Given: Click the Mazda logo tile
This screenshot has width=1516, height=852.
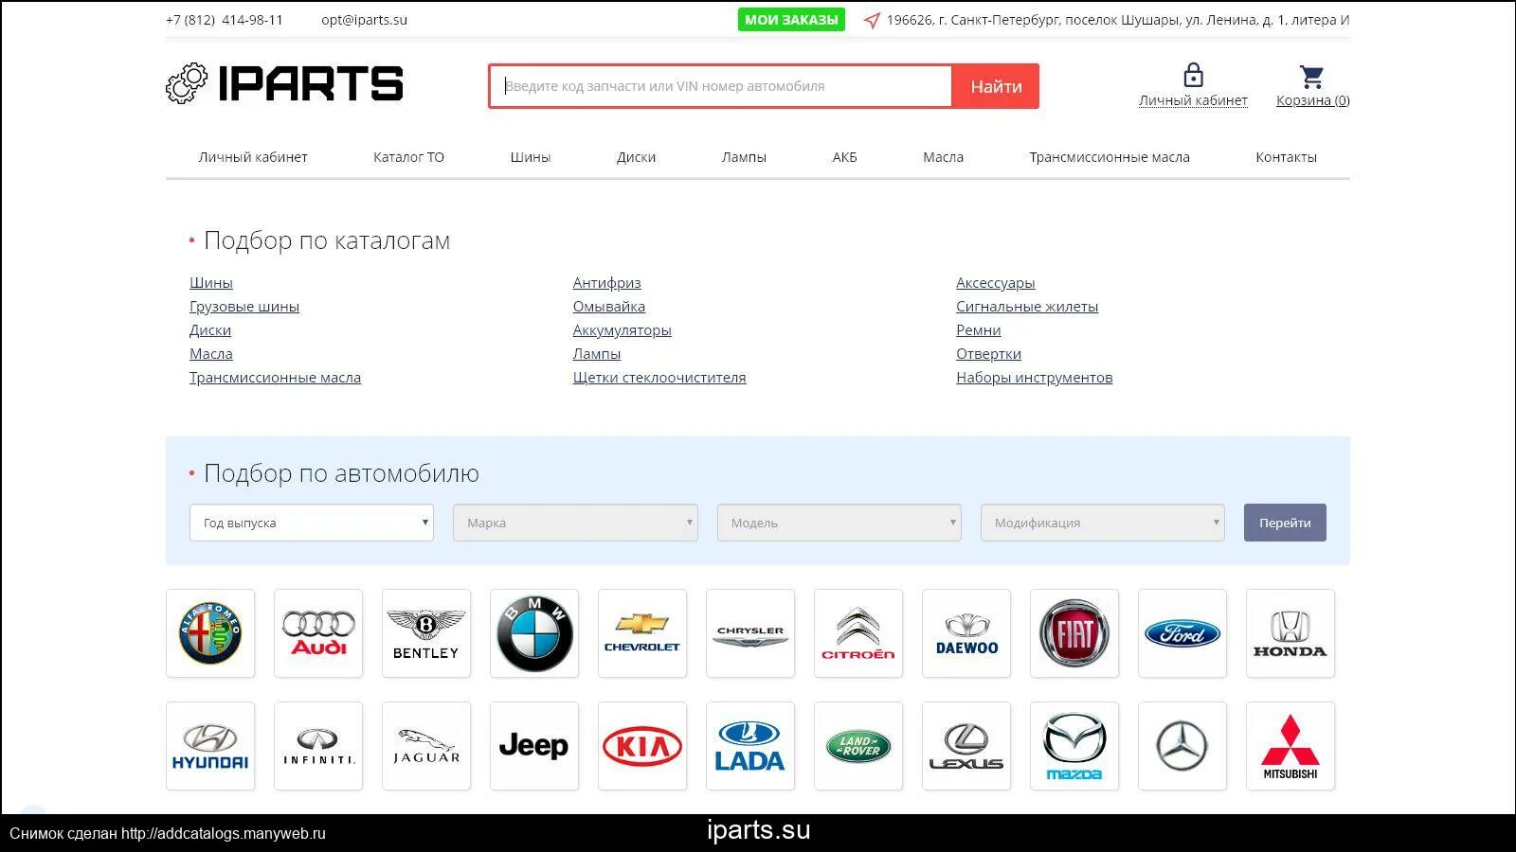Looking at the screenshot, I should (x=1074, y=746).
